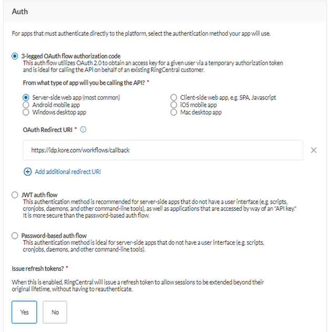
Task: Click Add additional redirect URI link
Action: pos(68,172)
